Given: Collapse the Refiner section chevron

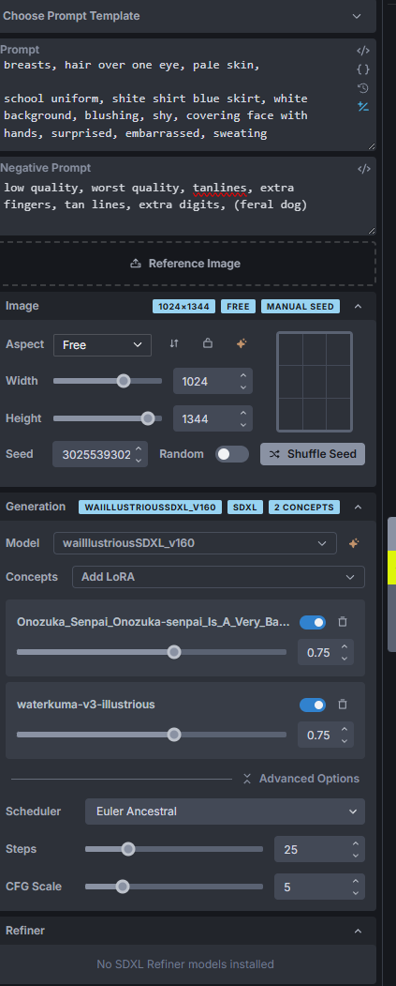Looking at the screenshot, I should [358, 931].
